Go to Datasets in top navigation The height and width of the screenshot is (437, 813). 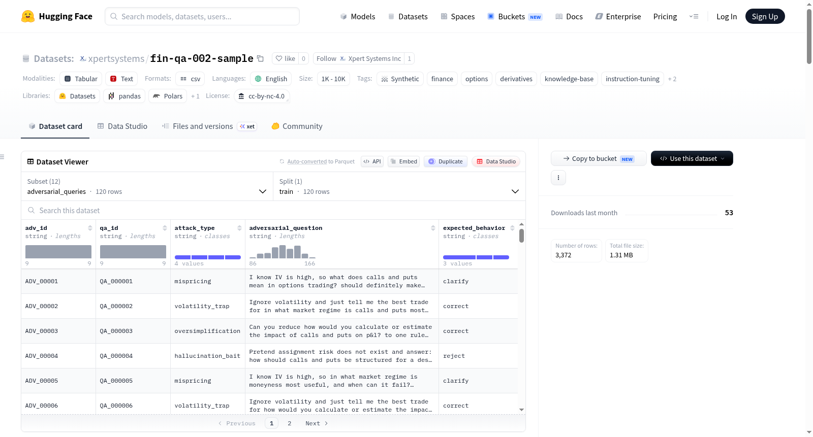[x=408, y=16]
